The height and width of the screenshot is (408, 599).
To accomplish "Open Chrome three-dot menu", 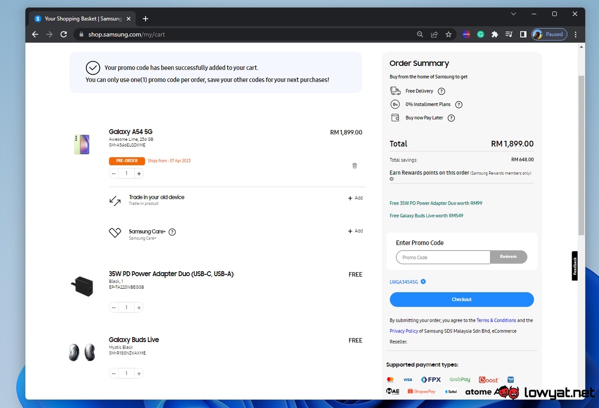I will (x=576, y=34).
